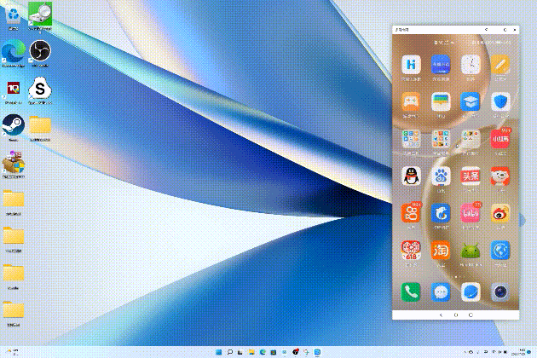Open the Camera app in dock
537x358 pixels.
point(500,292)
